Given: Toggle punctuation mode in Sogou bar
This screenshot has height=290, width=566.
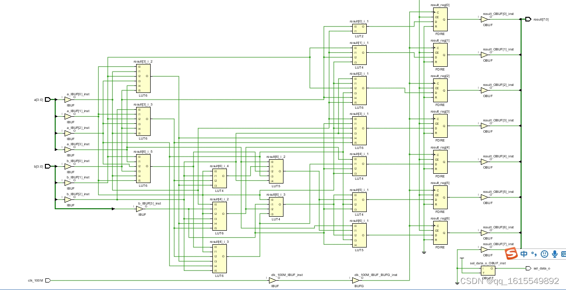Looking at the screenshot, I should click(x=534, y=255).
